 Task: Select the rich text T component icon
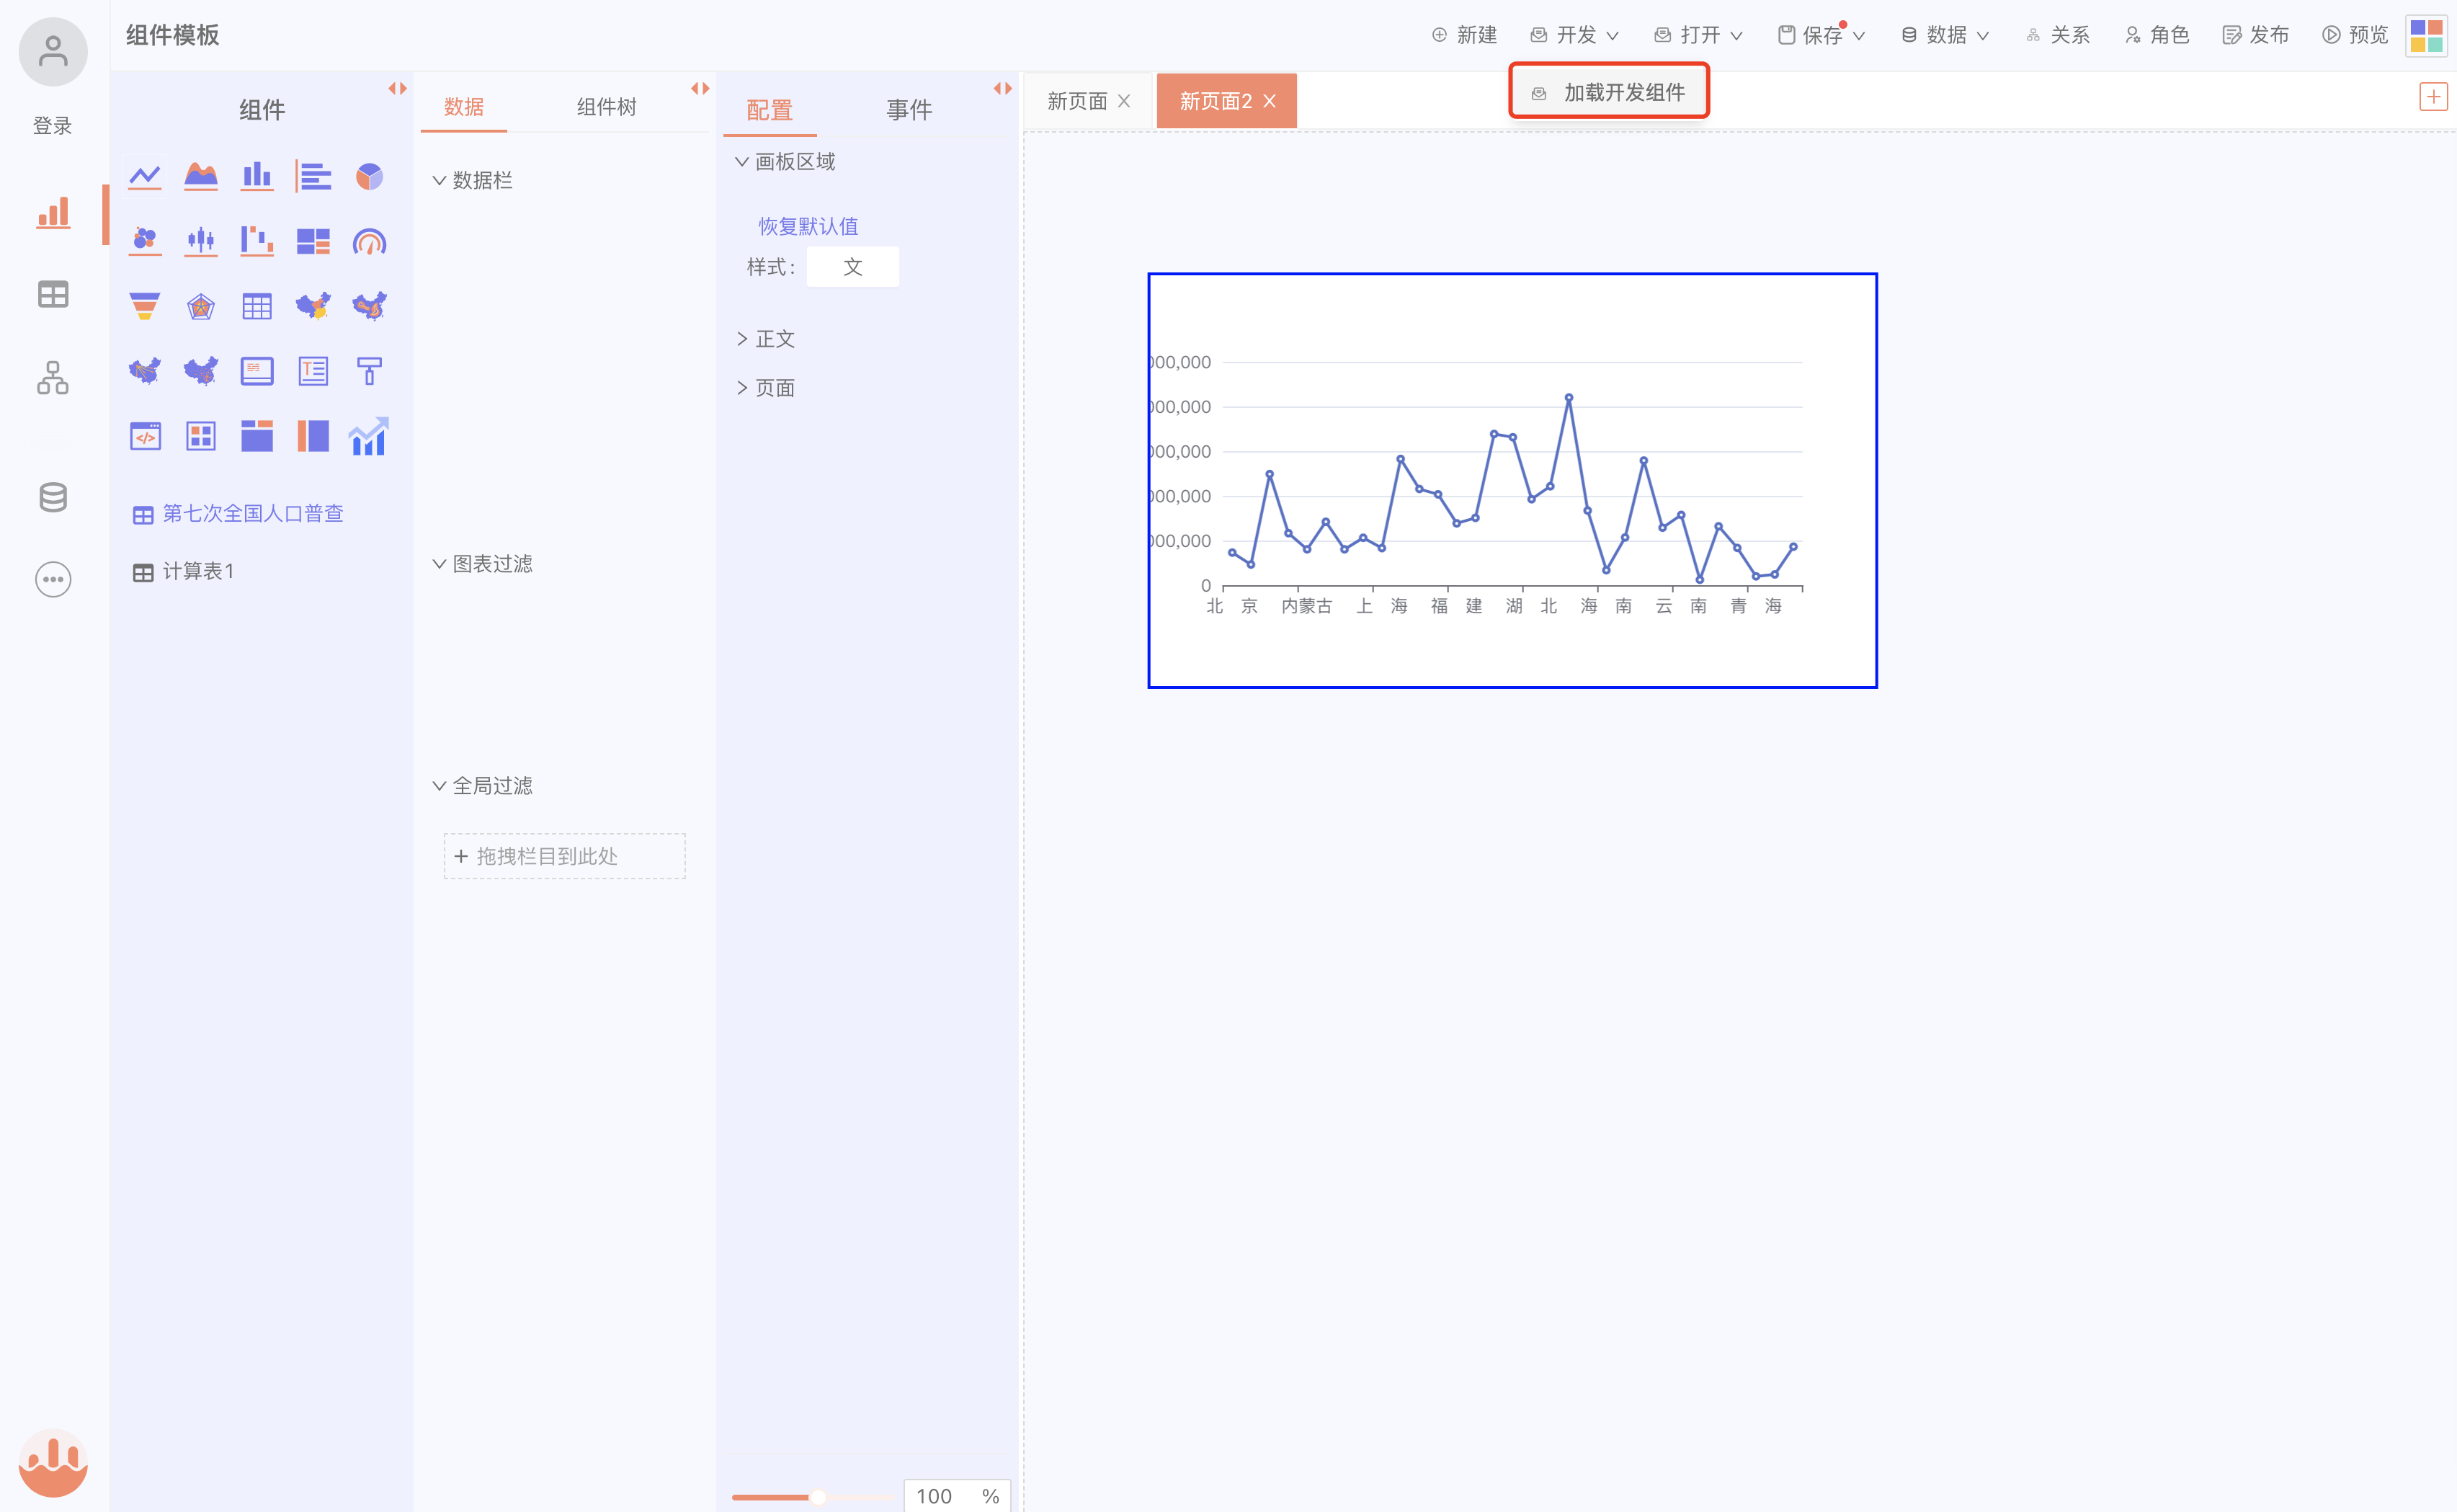point(313,371)
